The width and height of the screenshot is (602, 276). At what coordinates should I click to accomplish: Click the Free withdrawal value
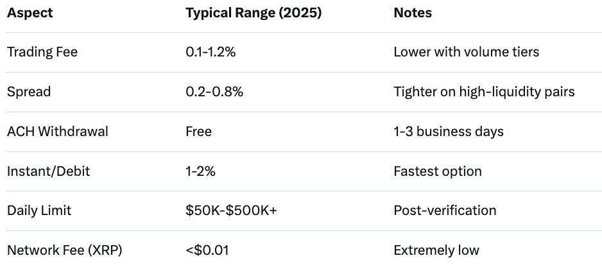198,132
